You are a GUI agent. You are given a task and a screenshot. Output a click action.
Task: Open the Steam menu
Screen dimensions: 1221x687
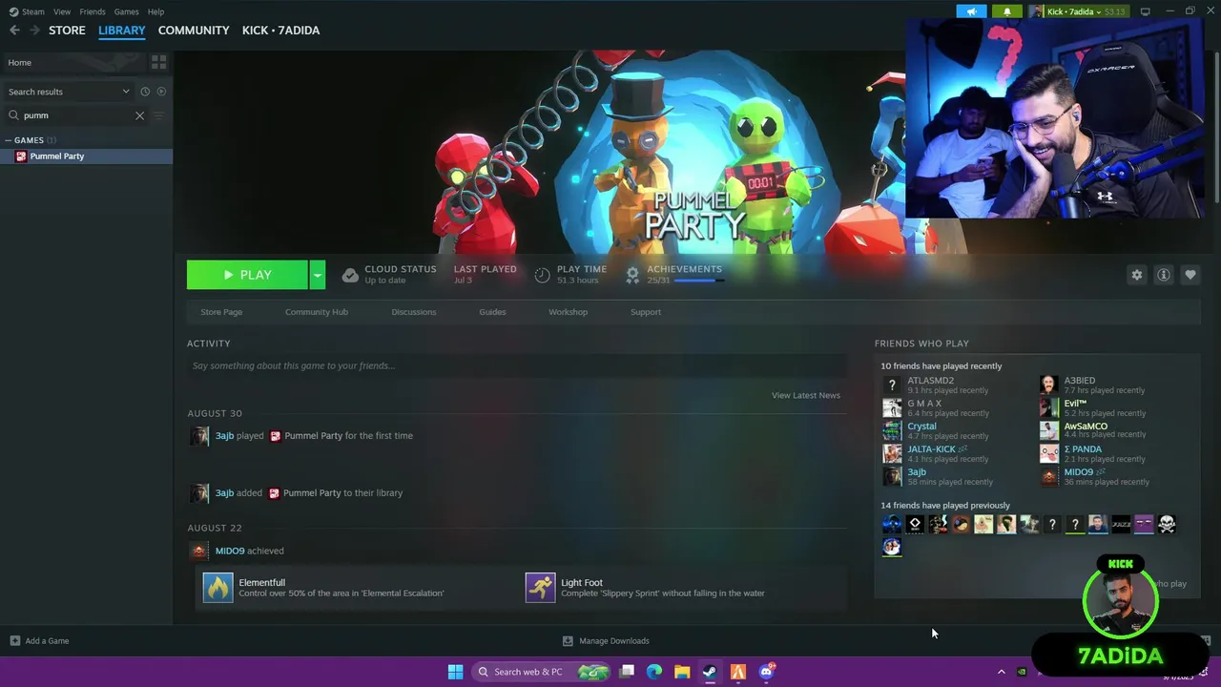[x=27, y=11]
